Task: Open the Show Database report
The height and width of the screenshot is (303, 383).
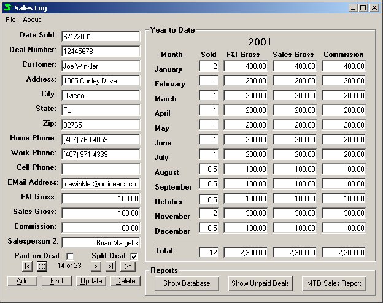Action: [x=187, y=283]
